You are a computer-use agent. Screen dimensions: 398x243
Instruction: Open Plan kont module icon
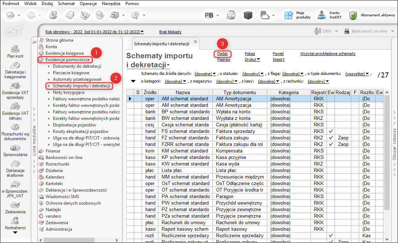(x=15, y=49)
